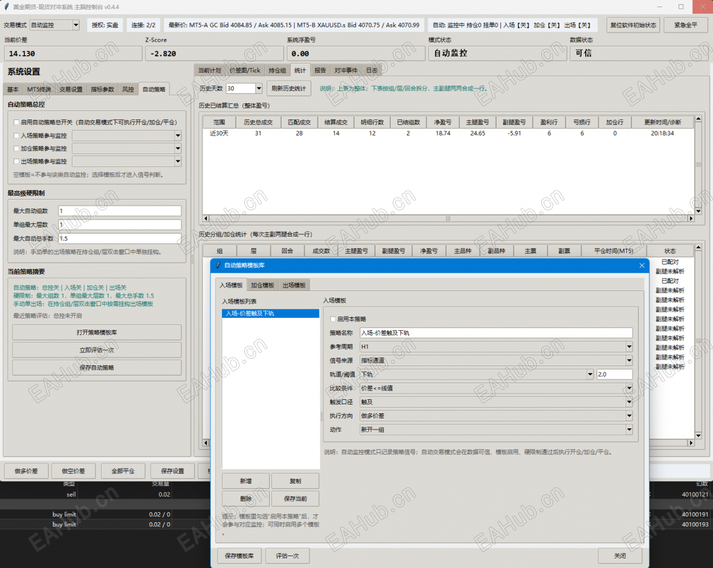
Task: Expand the 比较条件 dropdown
Action: point(496,388)
